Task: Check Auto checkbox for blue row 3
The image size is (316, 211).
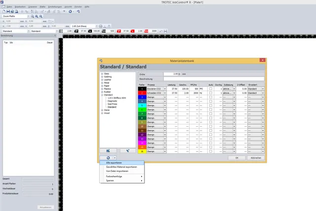Action: [211, 97]
